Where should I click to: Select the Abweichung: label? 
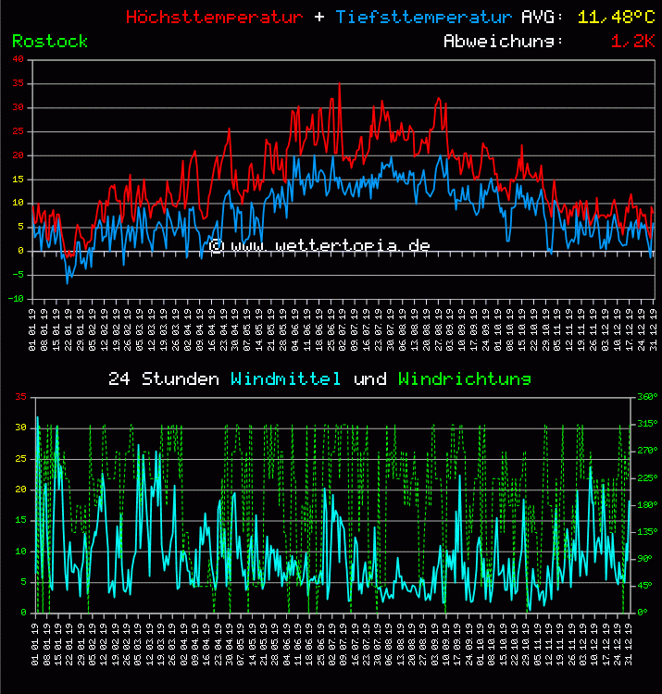pyautogui.click(x=504, y=41)
